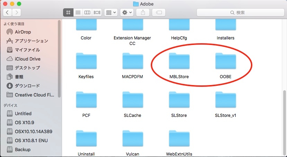
Task: Select the Vulcan folder
Action: tap(132, 139)
